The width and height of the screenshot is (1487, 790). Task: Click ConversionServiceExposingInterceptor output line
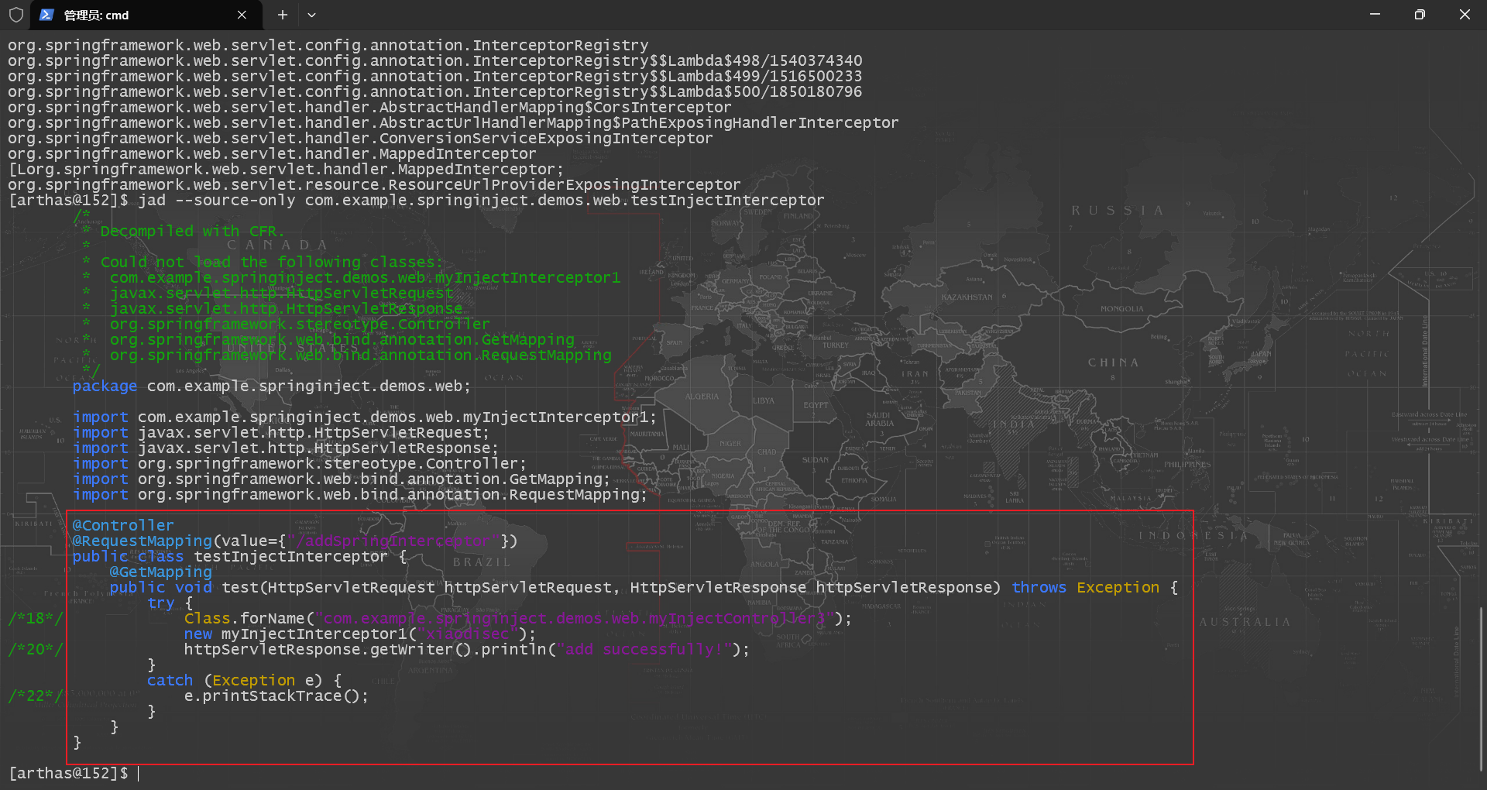point(360,139)
